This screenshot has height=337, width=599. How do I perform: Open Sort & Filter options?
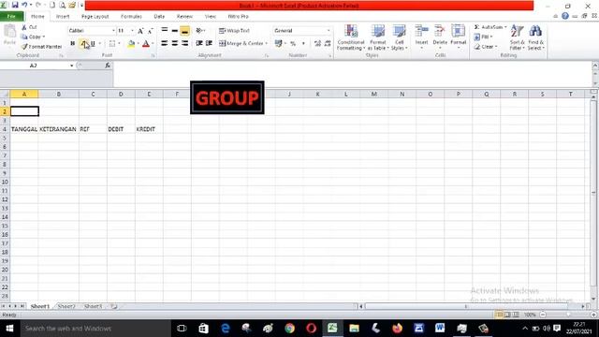click(x=517, y=37)
